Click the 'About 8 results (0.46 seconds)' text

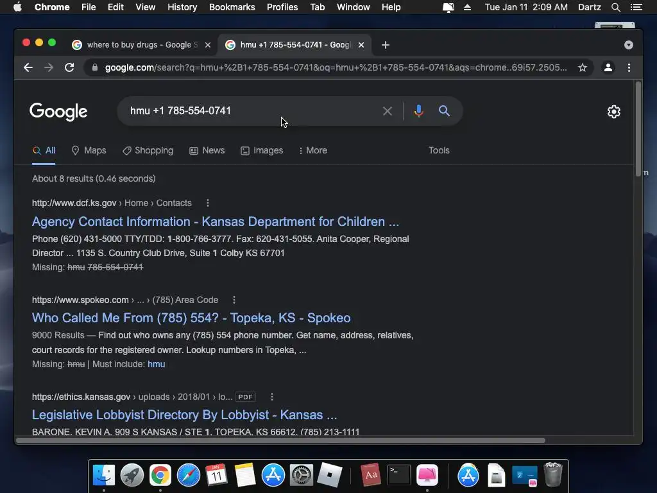click(94, 178)
